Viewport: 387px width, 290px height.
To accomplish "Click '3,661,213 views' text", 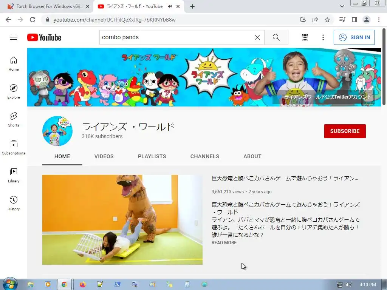I will click(228, 191).
